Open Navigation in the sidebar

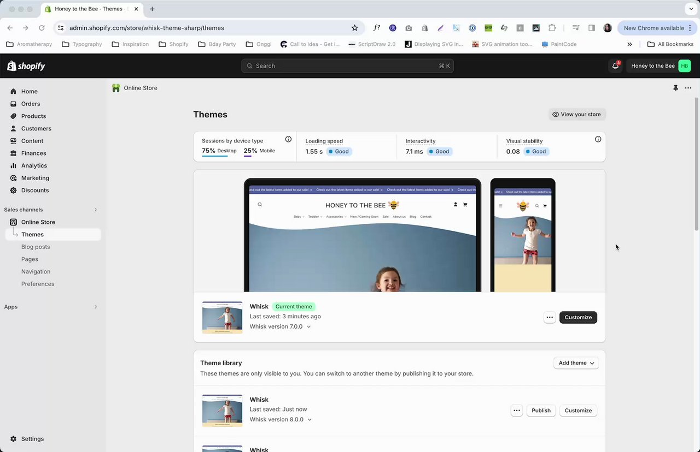point(36,272)
